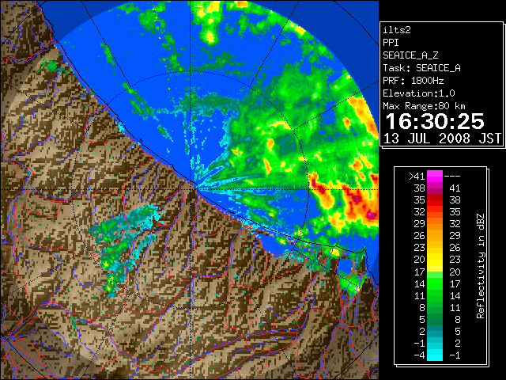Click the 'PRF: 1800Hz' text

coord(413,81)
